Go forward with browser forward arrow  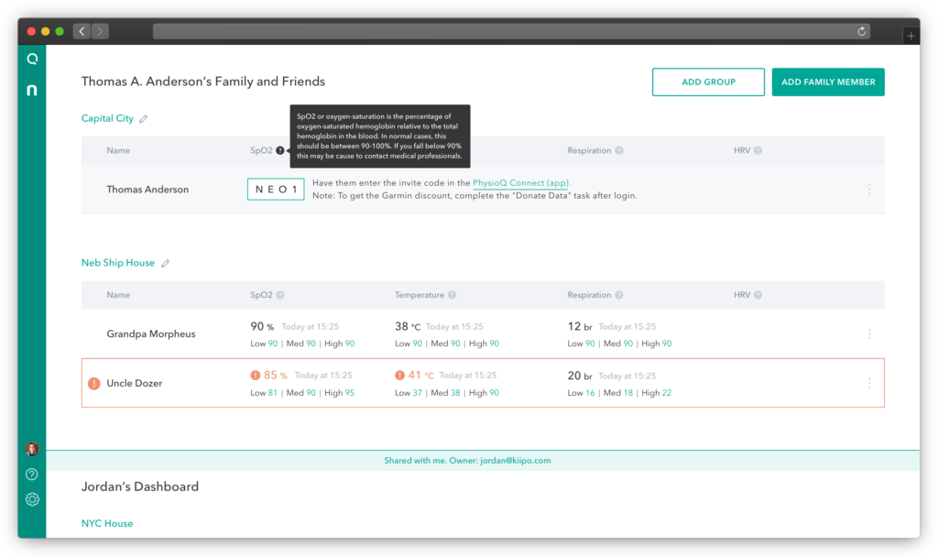point(101,31)
